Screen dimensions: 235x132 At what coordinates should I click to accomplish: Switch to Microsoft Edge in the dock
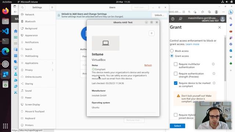tap(6, 51)
